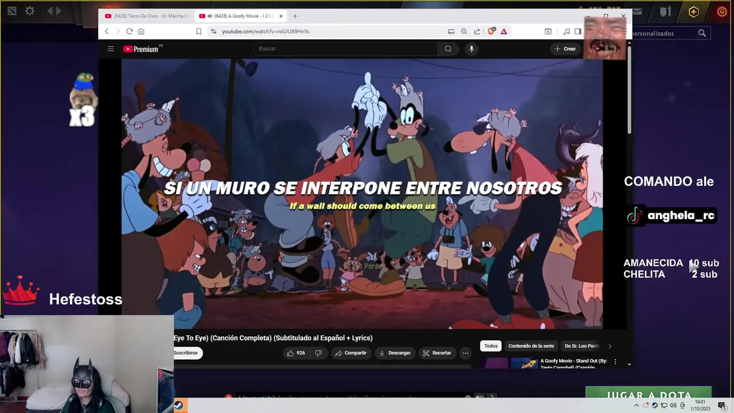
Task: Select De Sr. Leo Pardo chip
Action: pyautogui.click(x=580, y=346)
